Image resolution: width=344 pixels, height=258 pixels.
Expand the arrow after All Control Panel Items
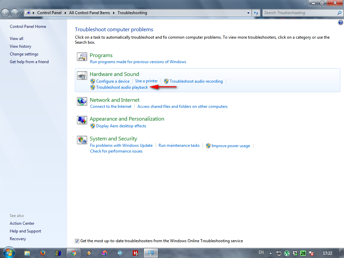click(x=114, y=13)
